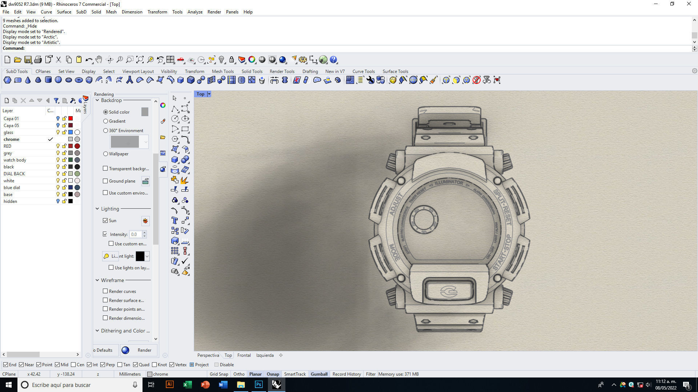Click the Open file folder icon
Screen dimensions: 698x392
coord(17,60)
